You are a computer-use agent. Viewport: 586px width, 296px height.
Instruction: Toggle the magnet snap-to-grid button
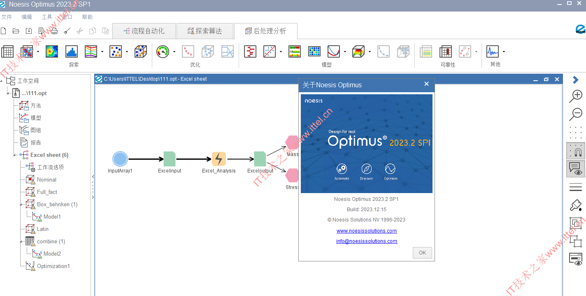click(576, 151)
